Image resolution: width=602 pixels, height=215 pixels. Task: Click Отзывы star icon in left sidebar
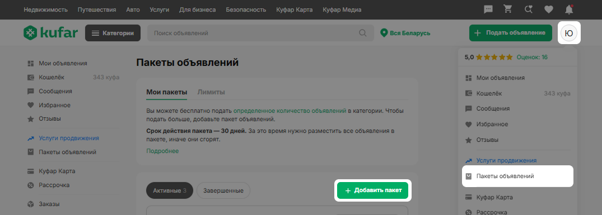(x=31, y=119)
